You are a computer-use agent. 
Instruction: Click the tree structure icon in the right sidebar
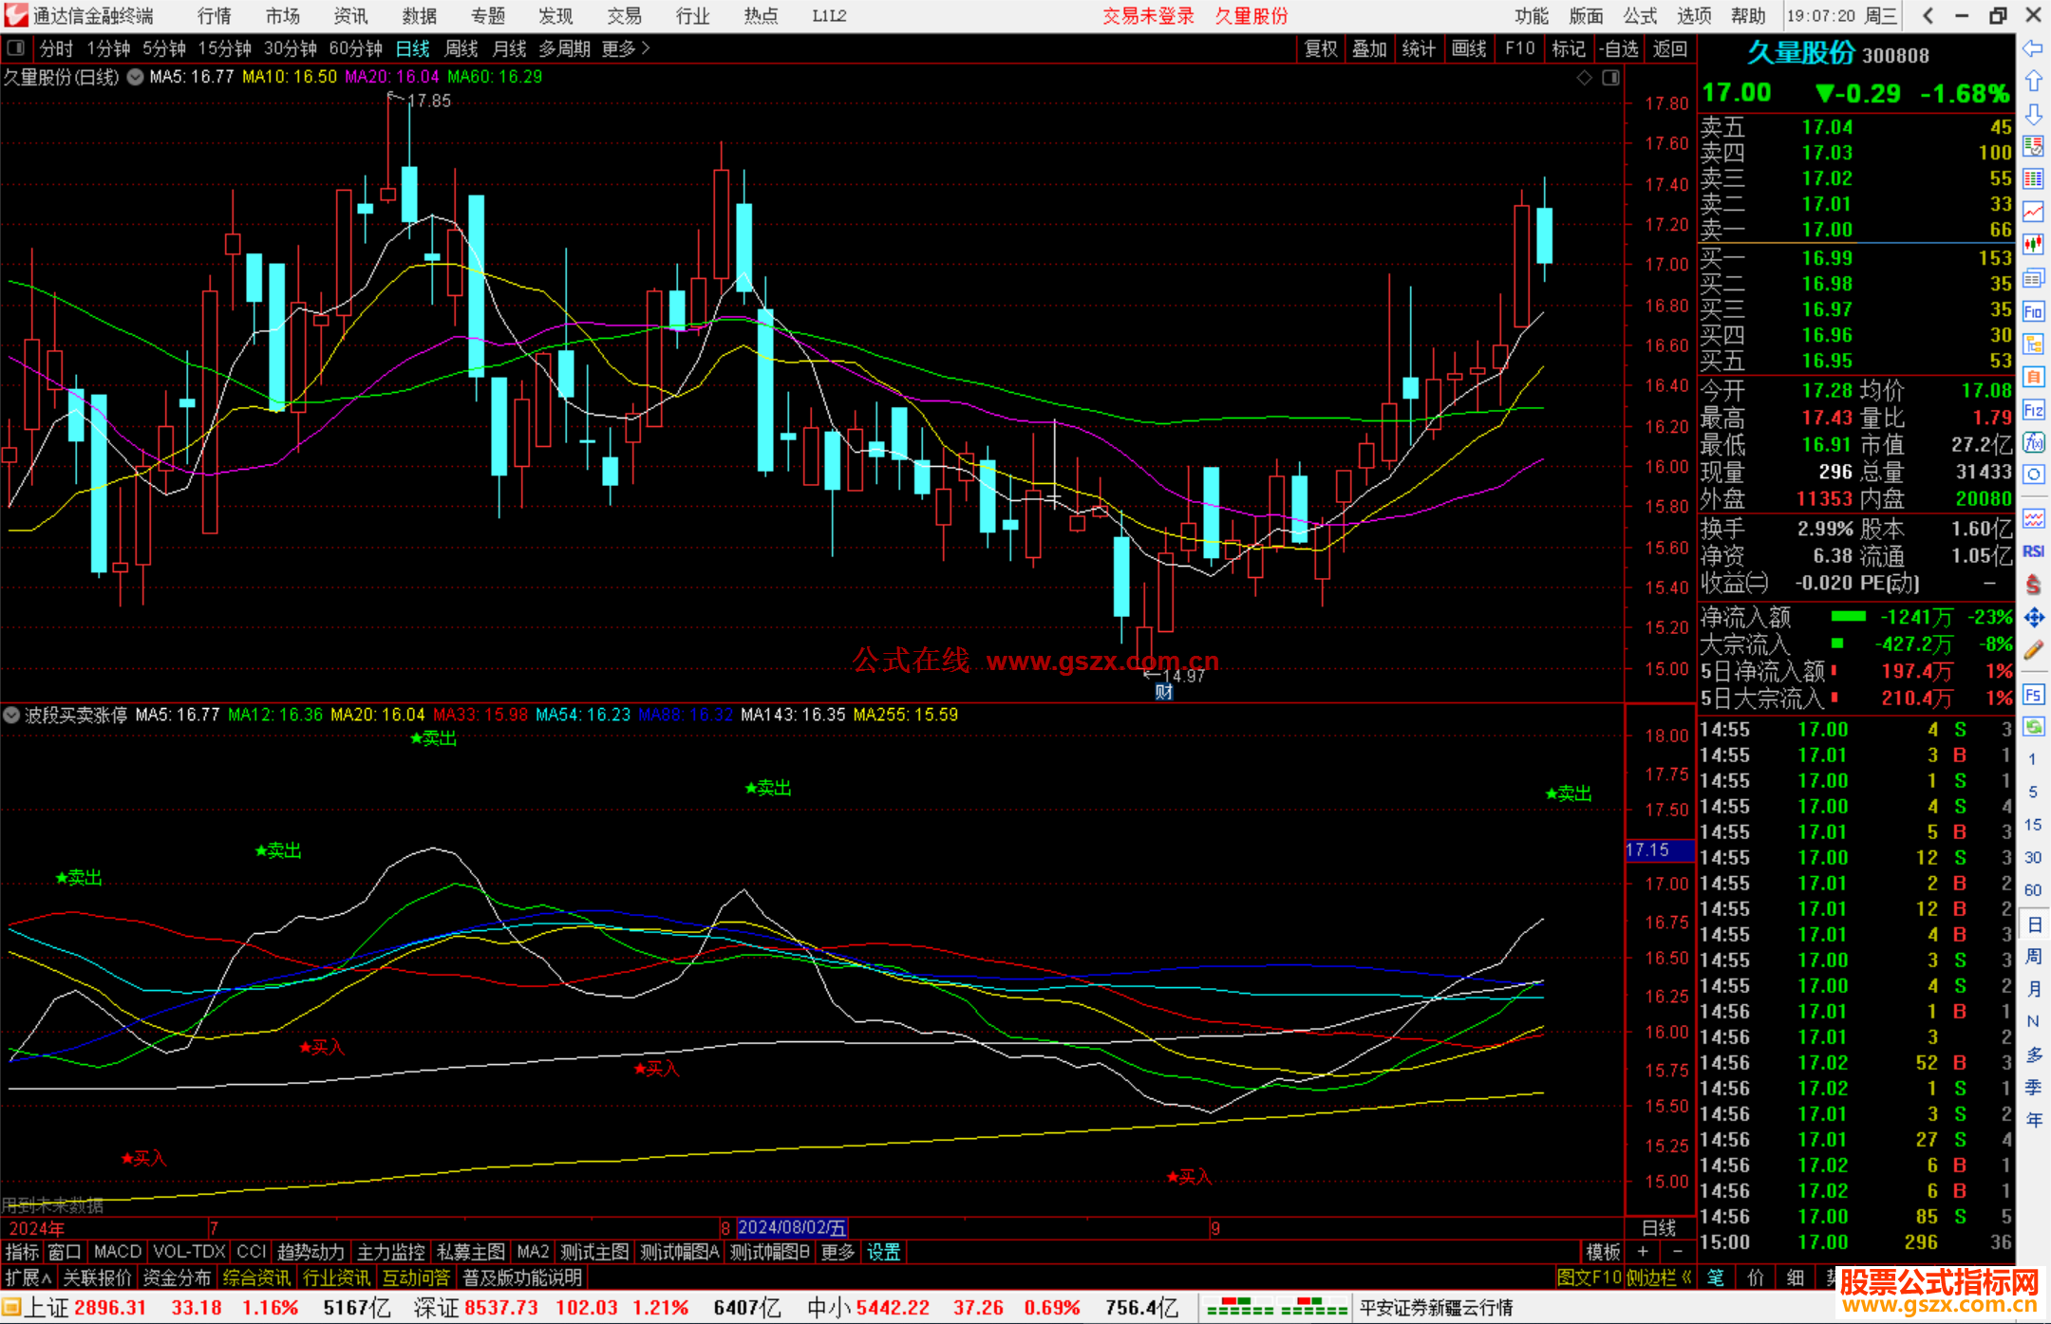pos(2033,344)
